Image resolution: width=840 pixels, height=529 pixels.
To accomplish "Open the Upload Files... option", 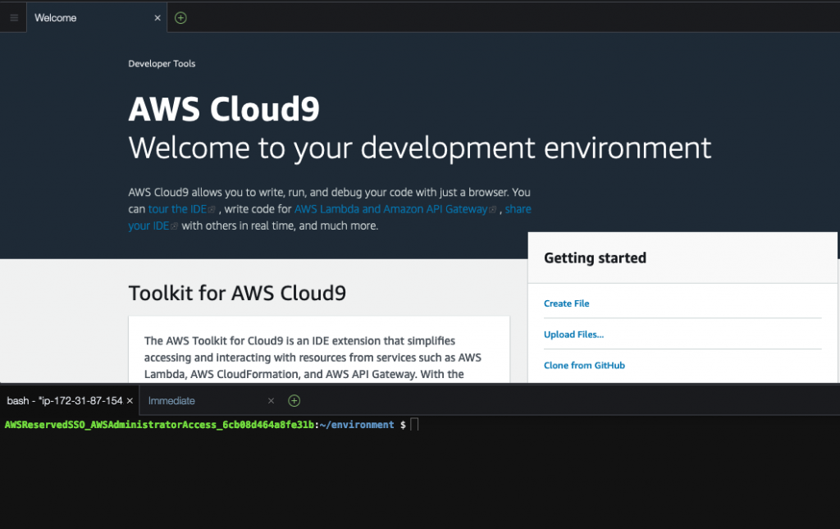I will [x=573, y=334].
